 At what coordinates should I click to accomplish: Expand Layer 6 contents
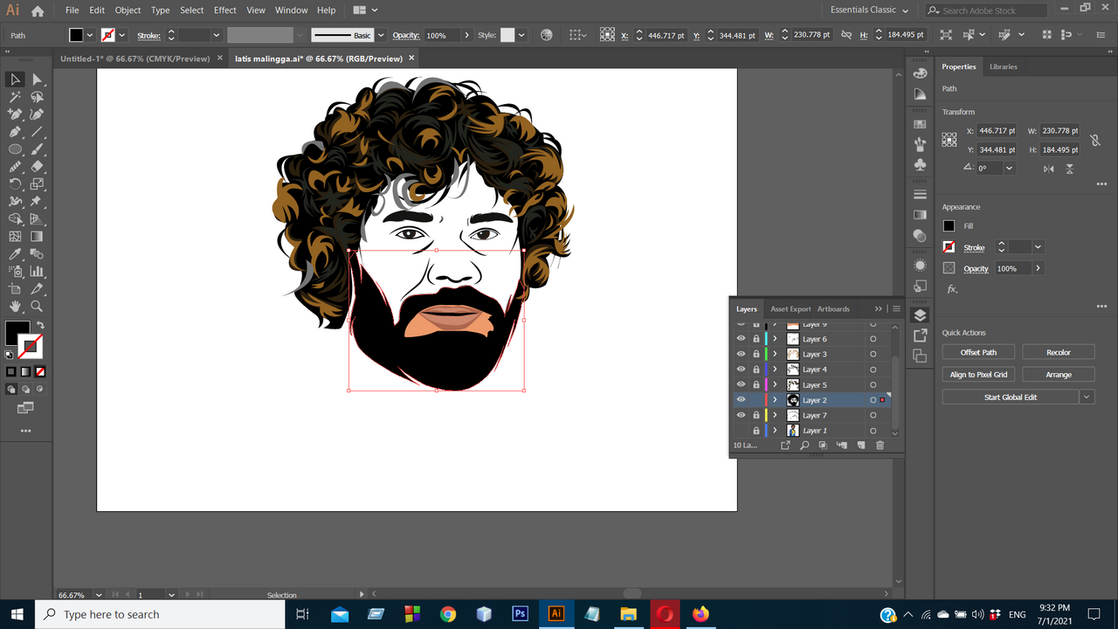point(775,339)
